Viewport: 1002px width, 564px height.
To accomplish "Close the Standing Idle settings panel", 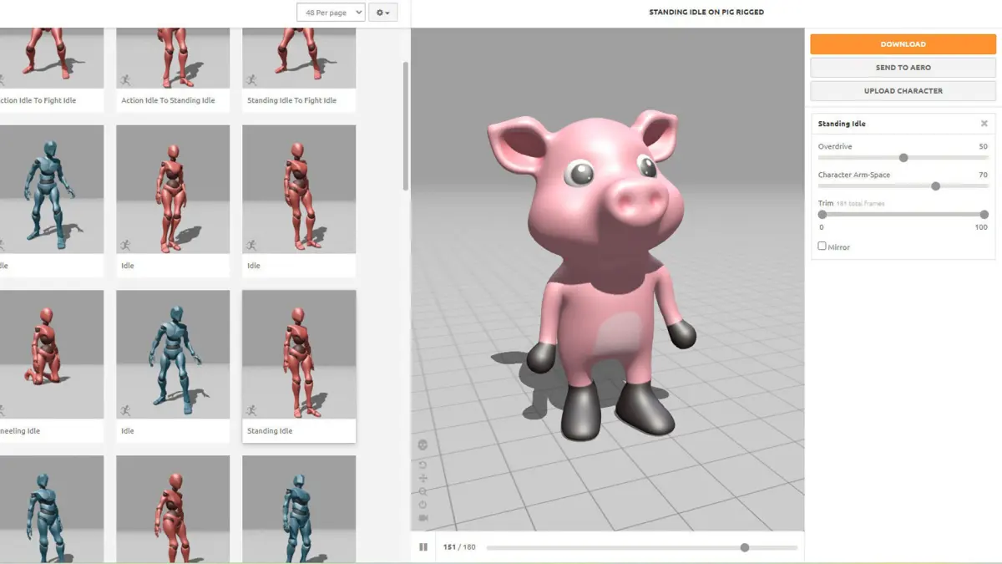I will point(984,124).
